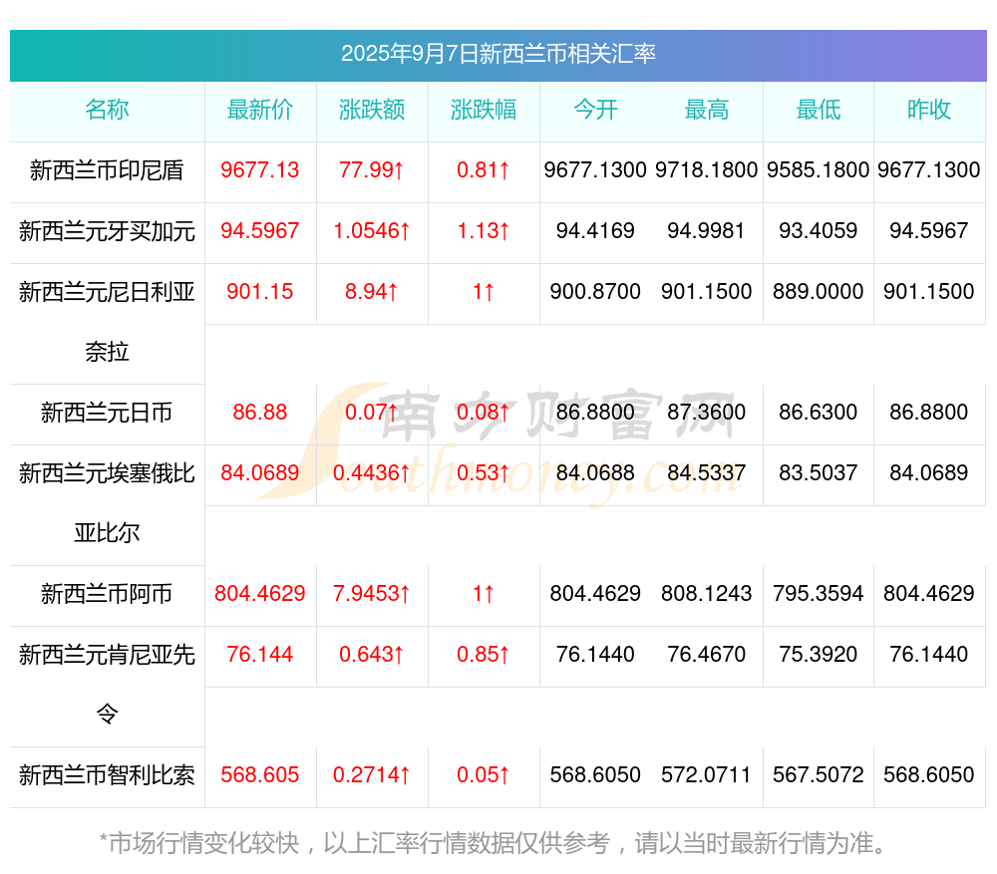Select the 今开 column header
The height and width of the screenshot is (874, 997).
click(x=595, y=110)
